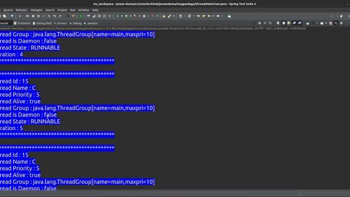Toggle Show Whitespace Characters

click(x=109, y=16)
